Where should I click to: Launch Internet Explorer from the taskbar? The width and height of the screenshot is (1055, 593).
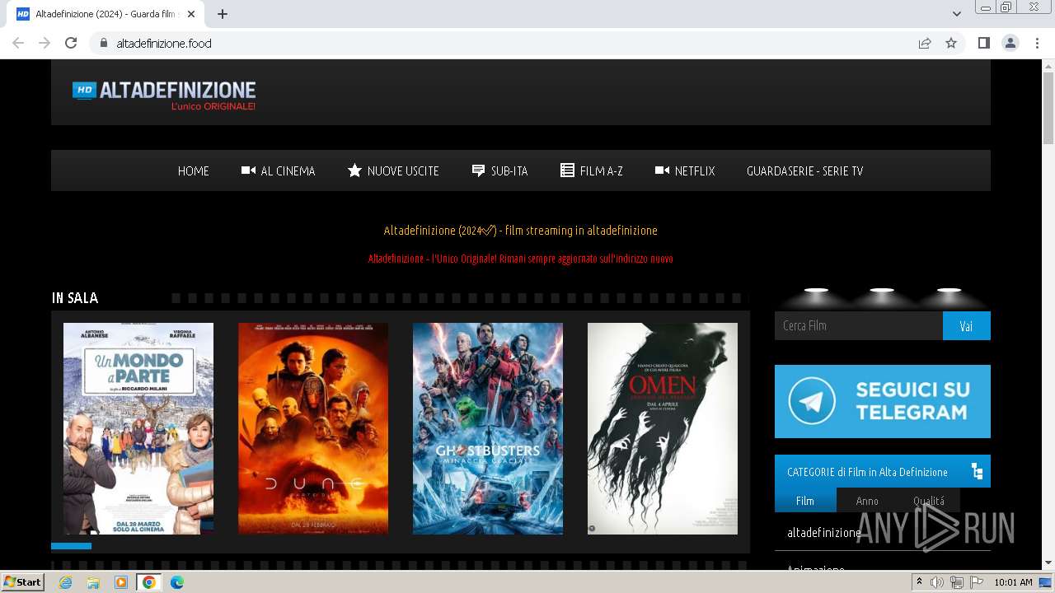[x=65, y=582]
